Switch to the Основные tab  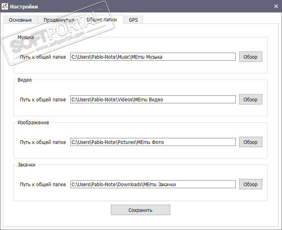click(20, 20)
